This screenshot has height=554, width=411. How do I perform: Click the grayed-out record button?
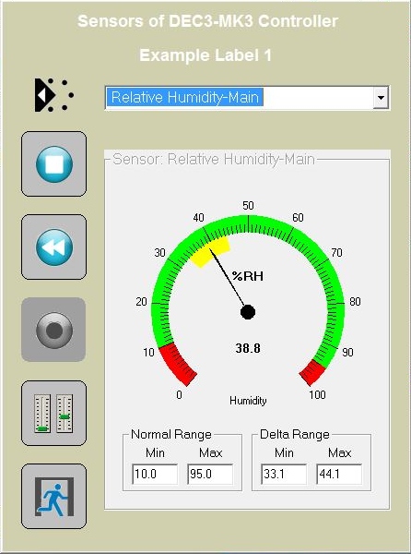click(53, 330)
